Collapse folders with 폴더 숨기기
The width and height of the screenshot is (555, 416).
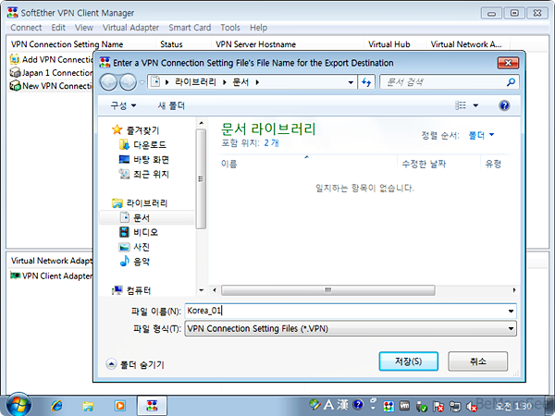click(135, 364)
